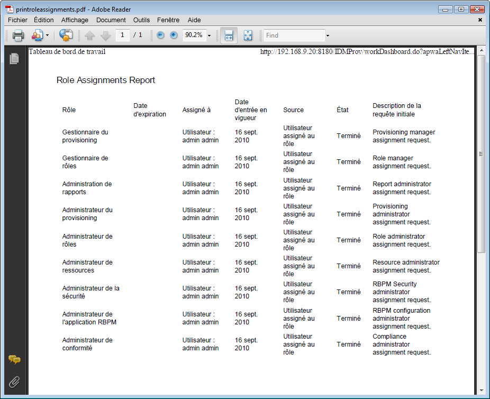Toggle the fit width scrolling mode
The width and height of the screenshot is (490, 399).
[229, 35]
